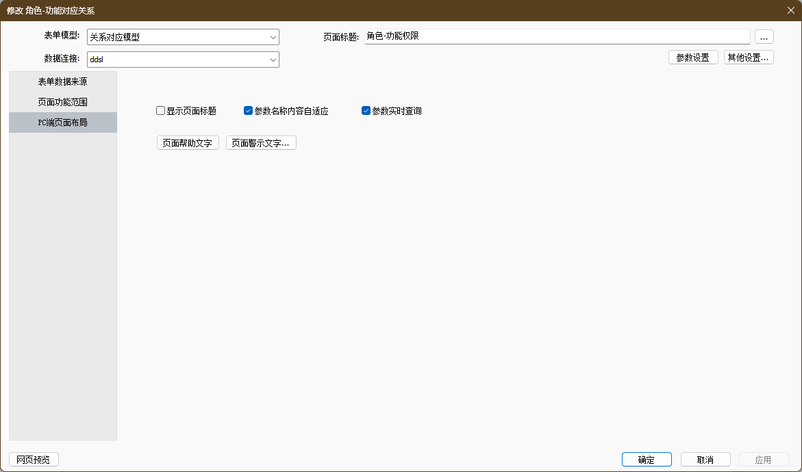Open 页面警示文字... settings
The image size is (802, 472).
(260, 143)
